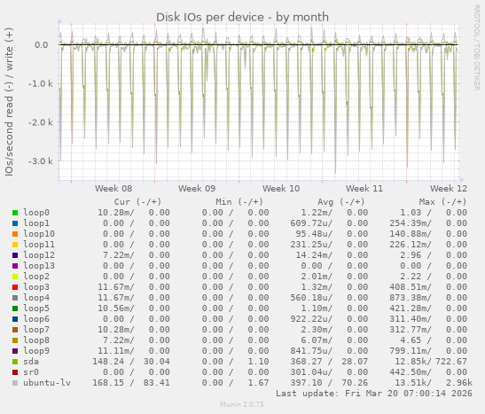Image resolution: width=485 pixels, height=414 pixels.
Task: Click the 'Week 08' x-axis label
Action: pos(113,189)
